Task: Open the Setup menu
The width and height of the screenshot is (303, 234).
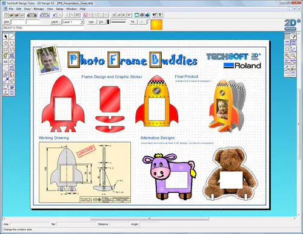Action: point(59,9)
